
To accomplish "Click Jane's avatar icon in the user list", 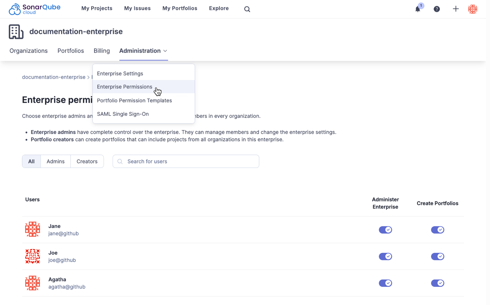I will (33, 229).
